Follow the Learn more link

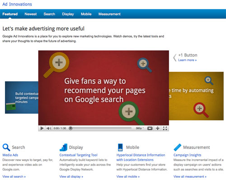[187, 60]
